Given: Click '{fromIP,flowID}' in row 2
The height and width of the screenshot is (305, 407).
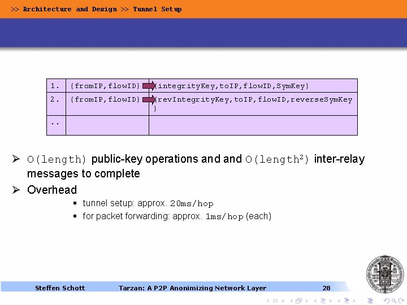Looking at the screenshot, I should (105, 99).
